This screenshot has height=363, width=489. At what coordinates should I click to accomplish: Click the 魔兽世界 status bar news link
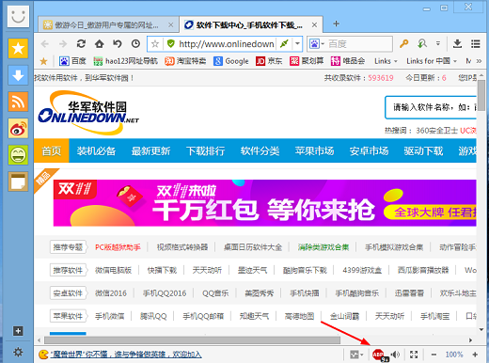126,355
